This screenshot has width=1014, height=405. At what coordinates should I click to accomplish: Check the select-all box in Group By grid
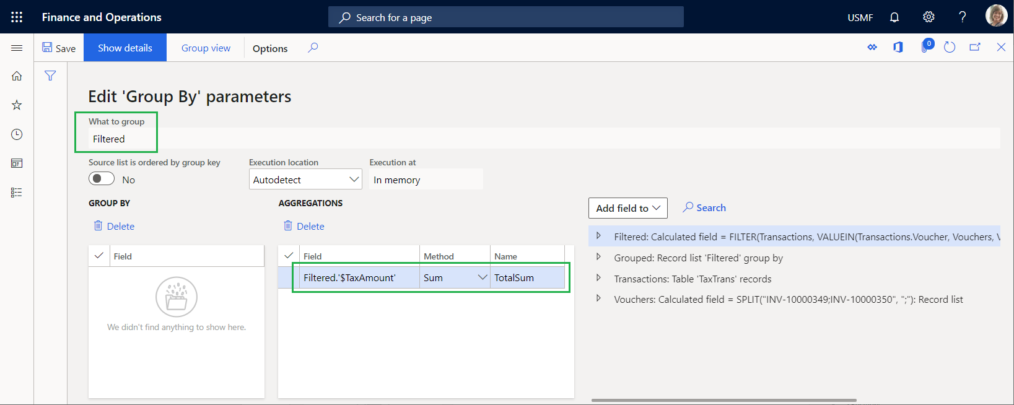pyautogui.click(x=98, y=256)
